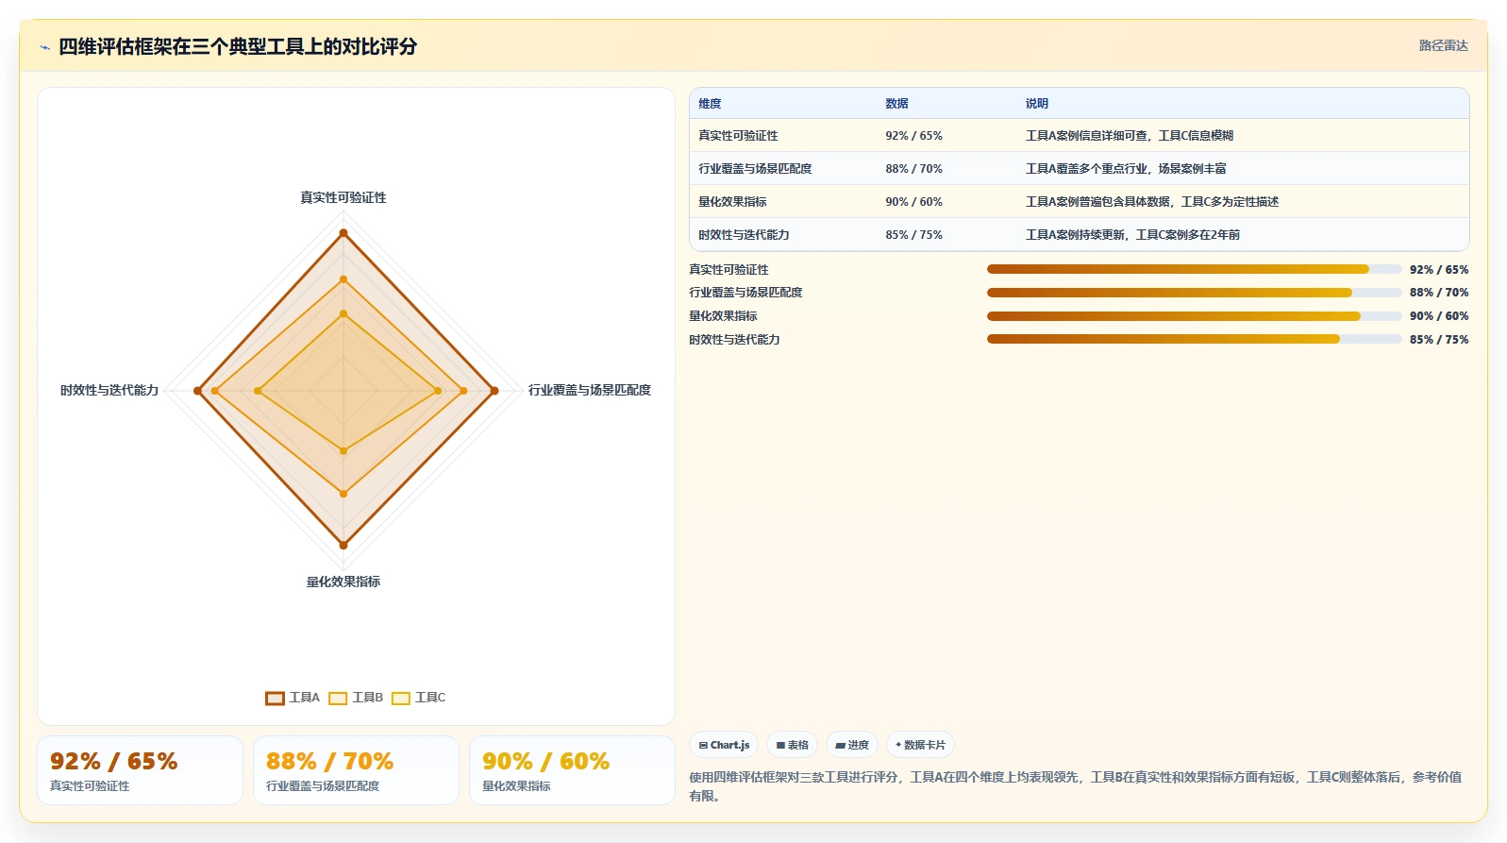Click radar axis label 行业覆盖与场景匹配度

(x=590, y=390)
